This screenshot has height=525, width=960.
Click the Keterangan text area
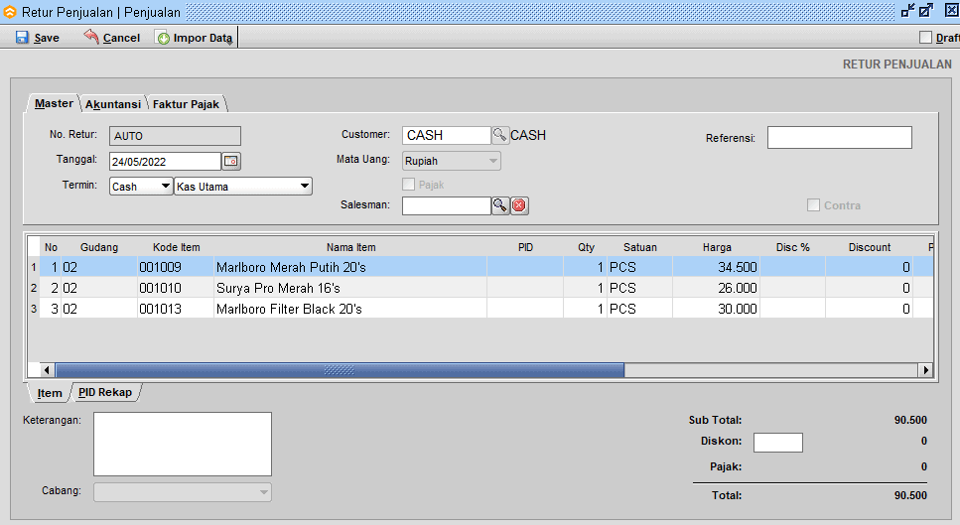click(183, 444)
